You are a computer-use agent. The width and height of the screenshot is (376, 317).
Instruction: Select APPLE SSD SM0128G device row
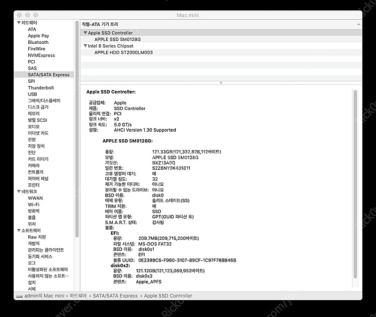221,40
